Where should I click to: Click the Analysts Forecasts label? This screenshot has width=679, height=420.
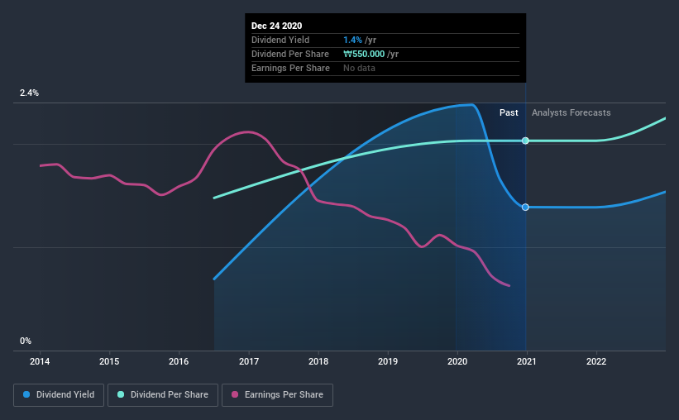coord(571,112)
